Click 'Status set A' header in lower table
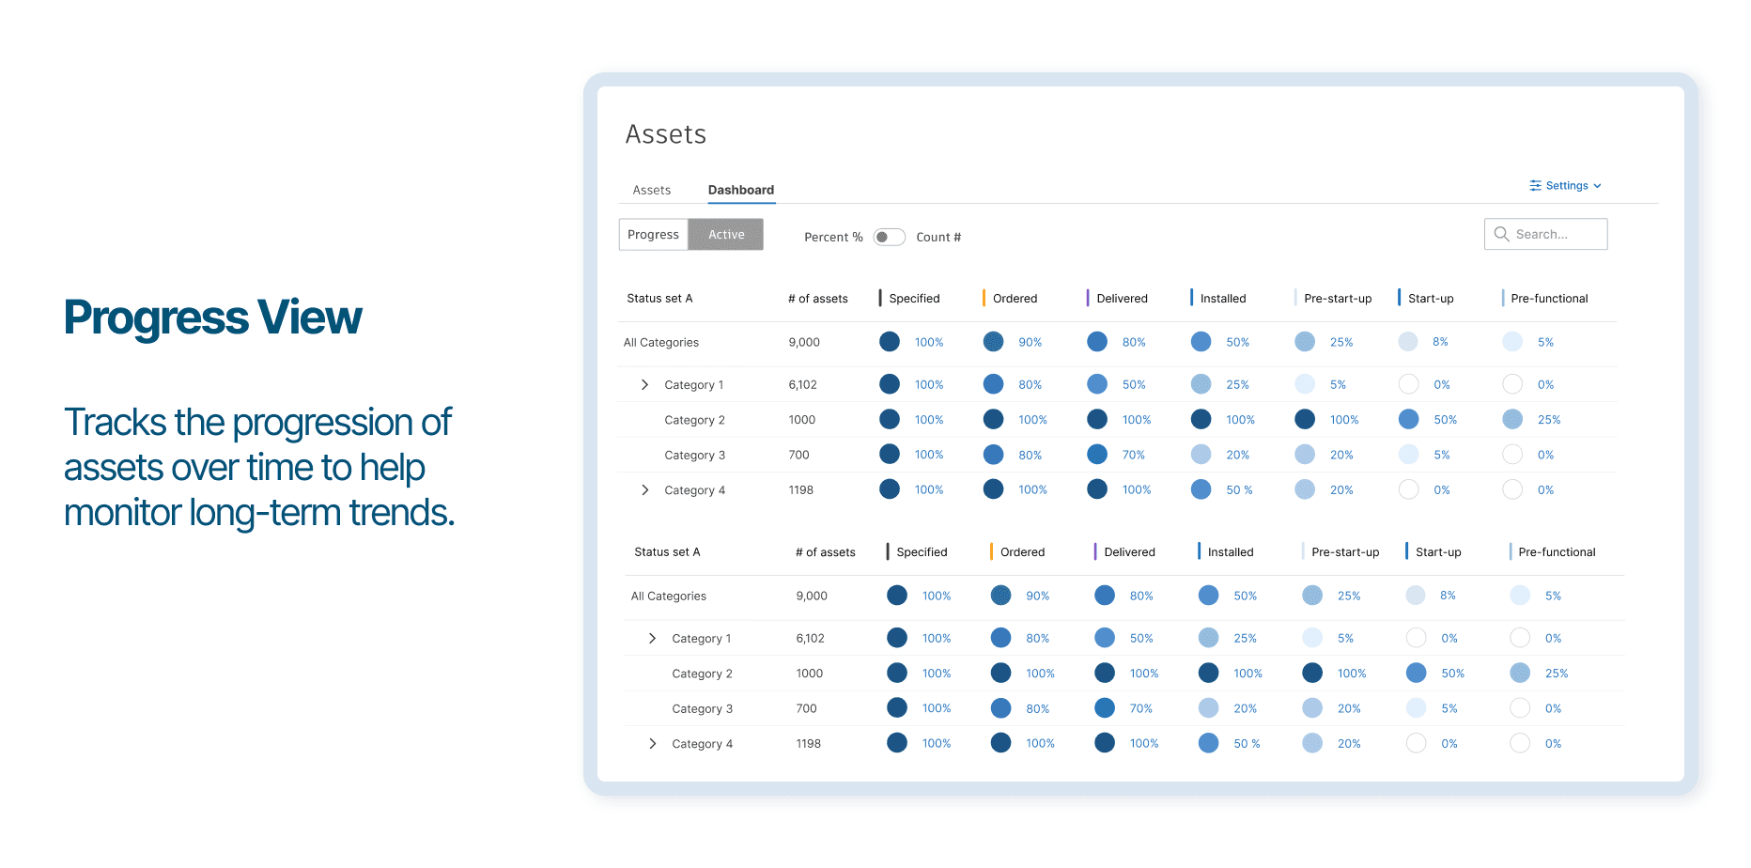This screenshot has height=868, width=1751. click(667, 552)
